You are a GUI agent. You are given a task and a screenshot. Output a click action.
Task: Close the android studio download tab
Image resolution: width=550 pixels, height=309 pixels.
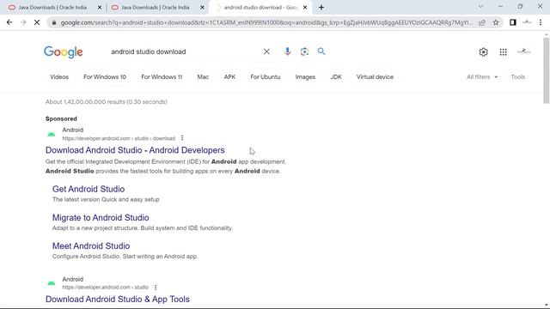305,7
